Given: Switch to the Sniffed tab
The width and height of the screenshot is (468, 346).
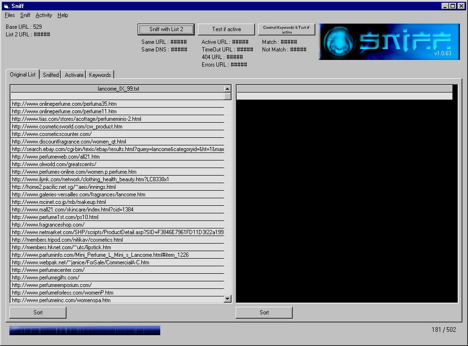Looking at the screenshot, I should 51,75.
